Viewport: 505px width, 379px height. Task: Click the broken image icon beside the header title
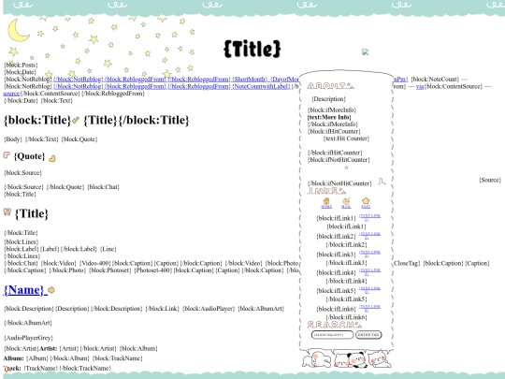365,51
